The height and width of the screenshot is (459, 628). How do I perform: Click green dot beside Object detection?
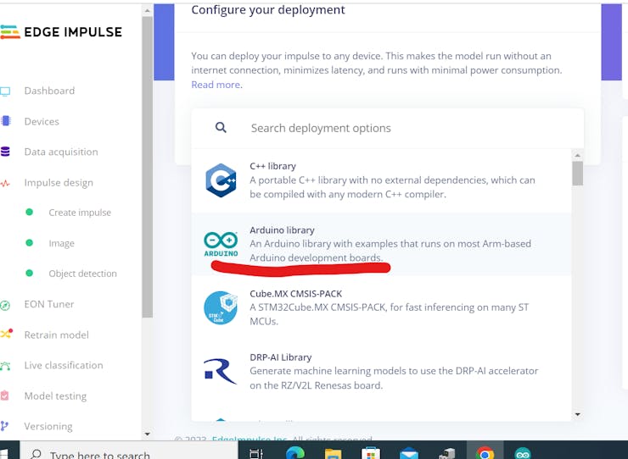click(x=29, y=273)
